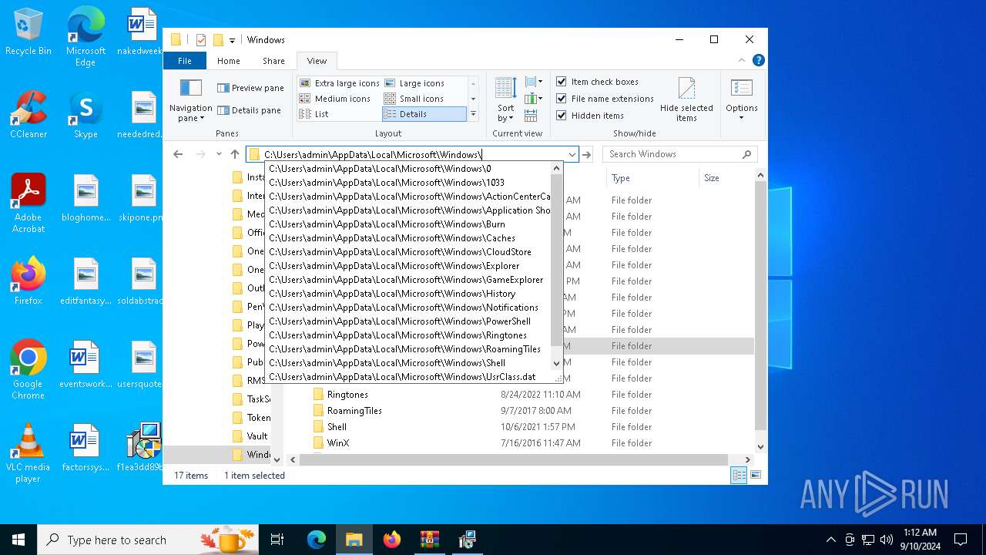The image size is (986, 555).
Task: Switch to the Home ribbon tab
Action: click(229, 61)
